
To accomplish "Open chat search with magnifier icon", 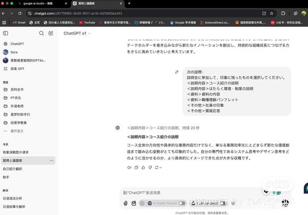I will [x=41, y=33].
